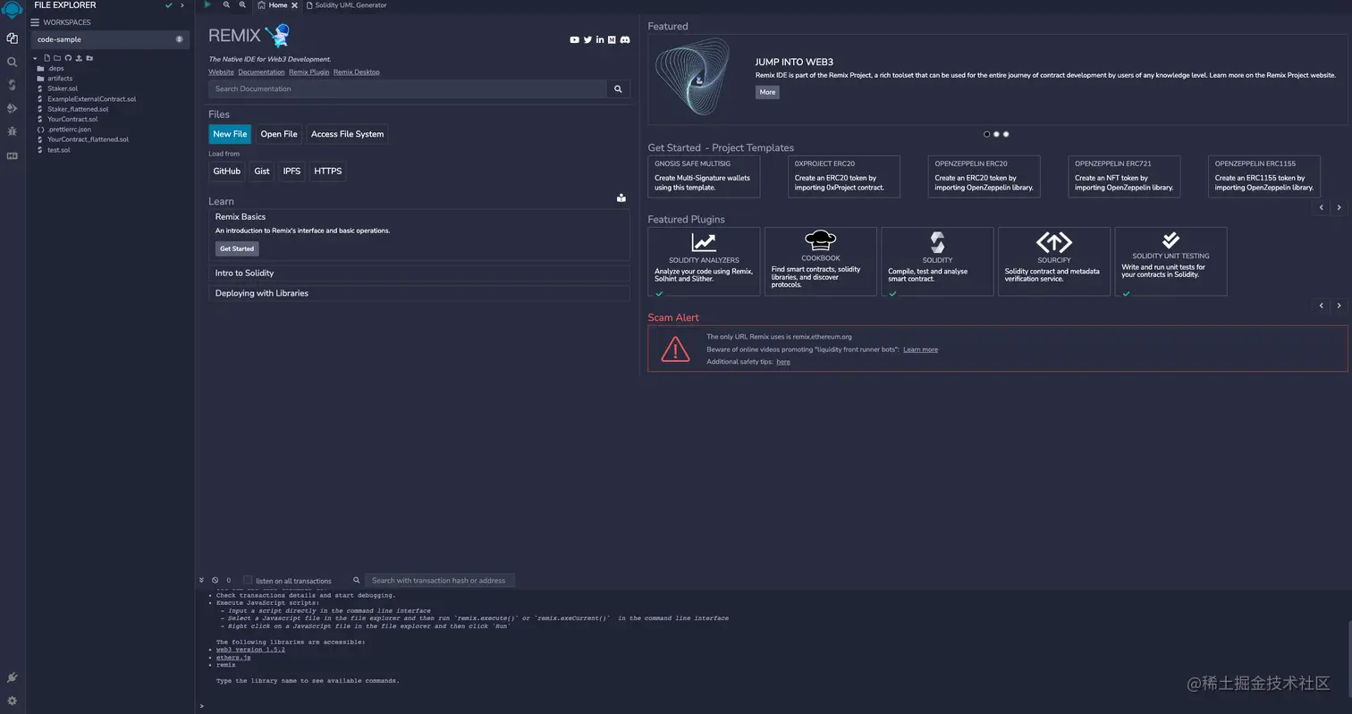Click the zoom in magnifier icon
Screen dimensions: 1352x714
pyautogui.click(x=242, y=4)
